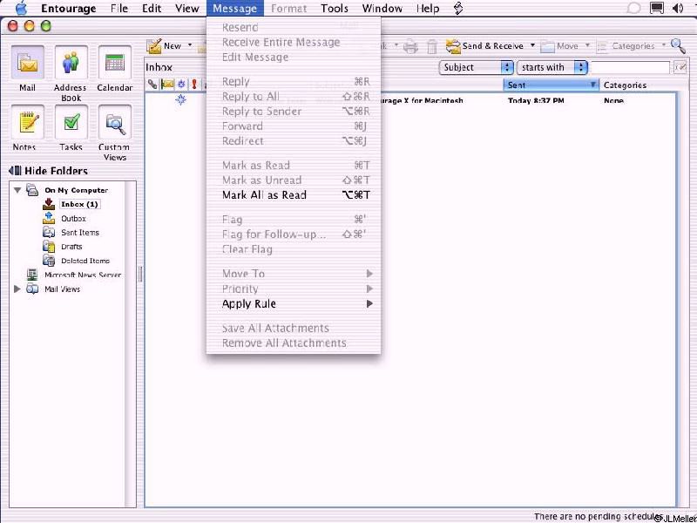
Task: Open the Move dropdown arrow
Action: pos(587,45)
